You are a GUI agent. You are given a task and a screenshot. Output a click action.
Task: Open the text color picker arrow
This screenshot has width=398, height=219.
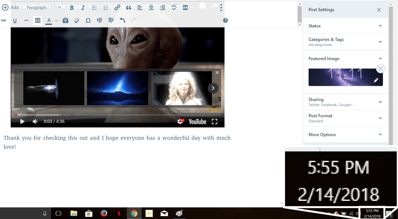click(56, 21)
